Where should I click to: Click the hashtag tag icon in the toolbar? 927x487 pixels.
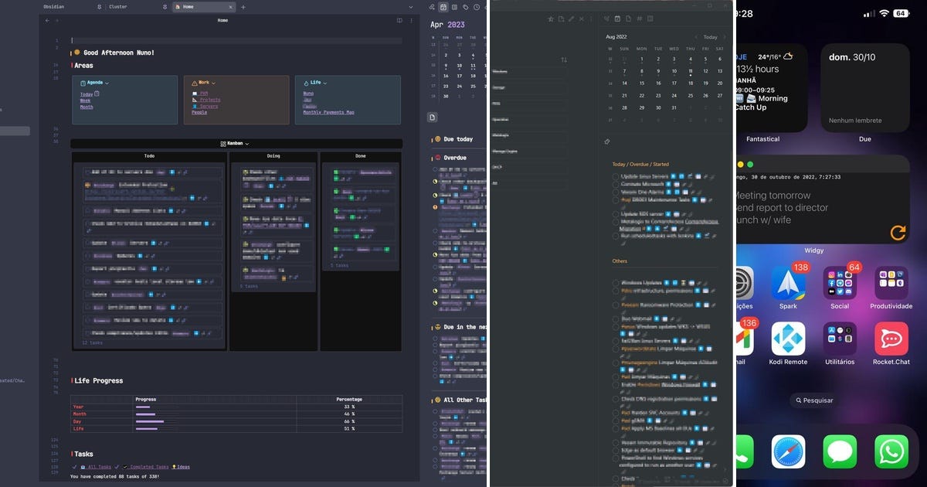[x=639, y=19]
